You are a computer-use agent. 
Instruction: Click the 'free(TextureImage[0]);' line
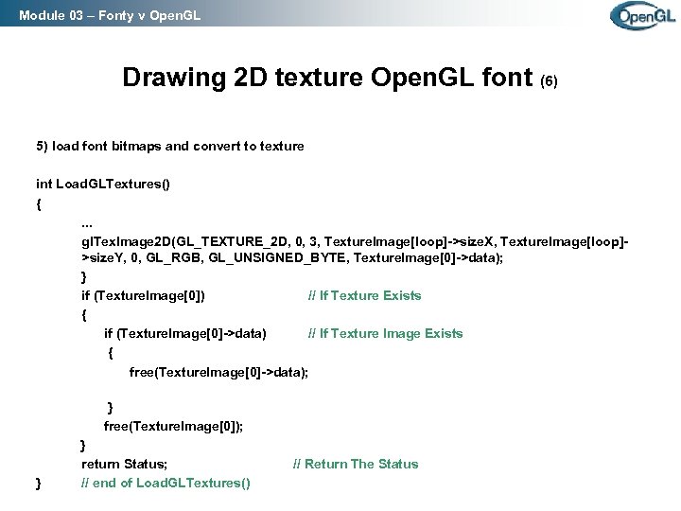173,426
